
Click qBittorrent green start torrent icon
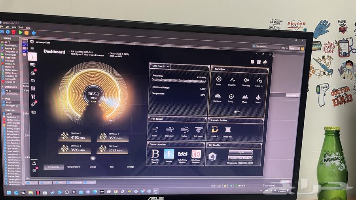21,32
